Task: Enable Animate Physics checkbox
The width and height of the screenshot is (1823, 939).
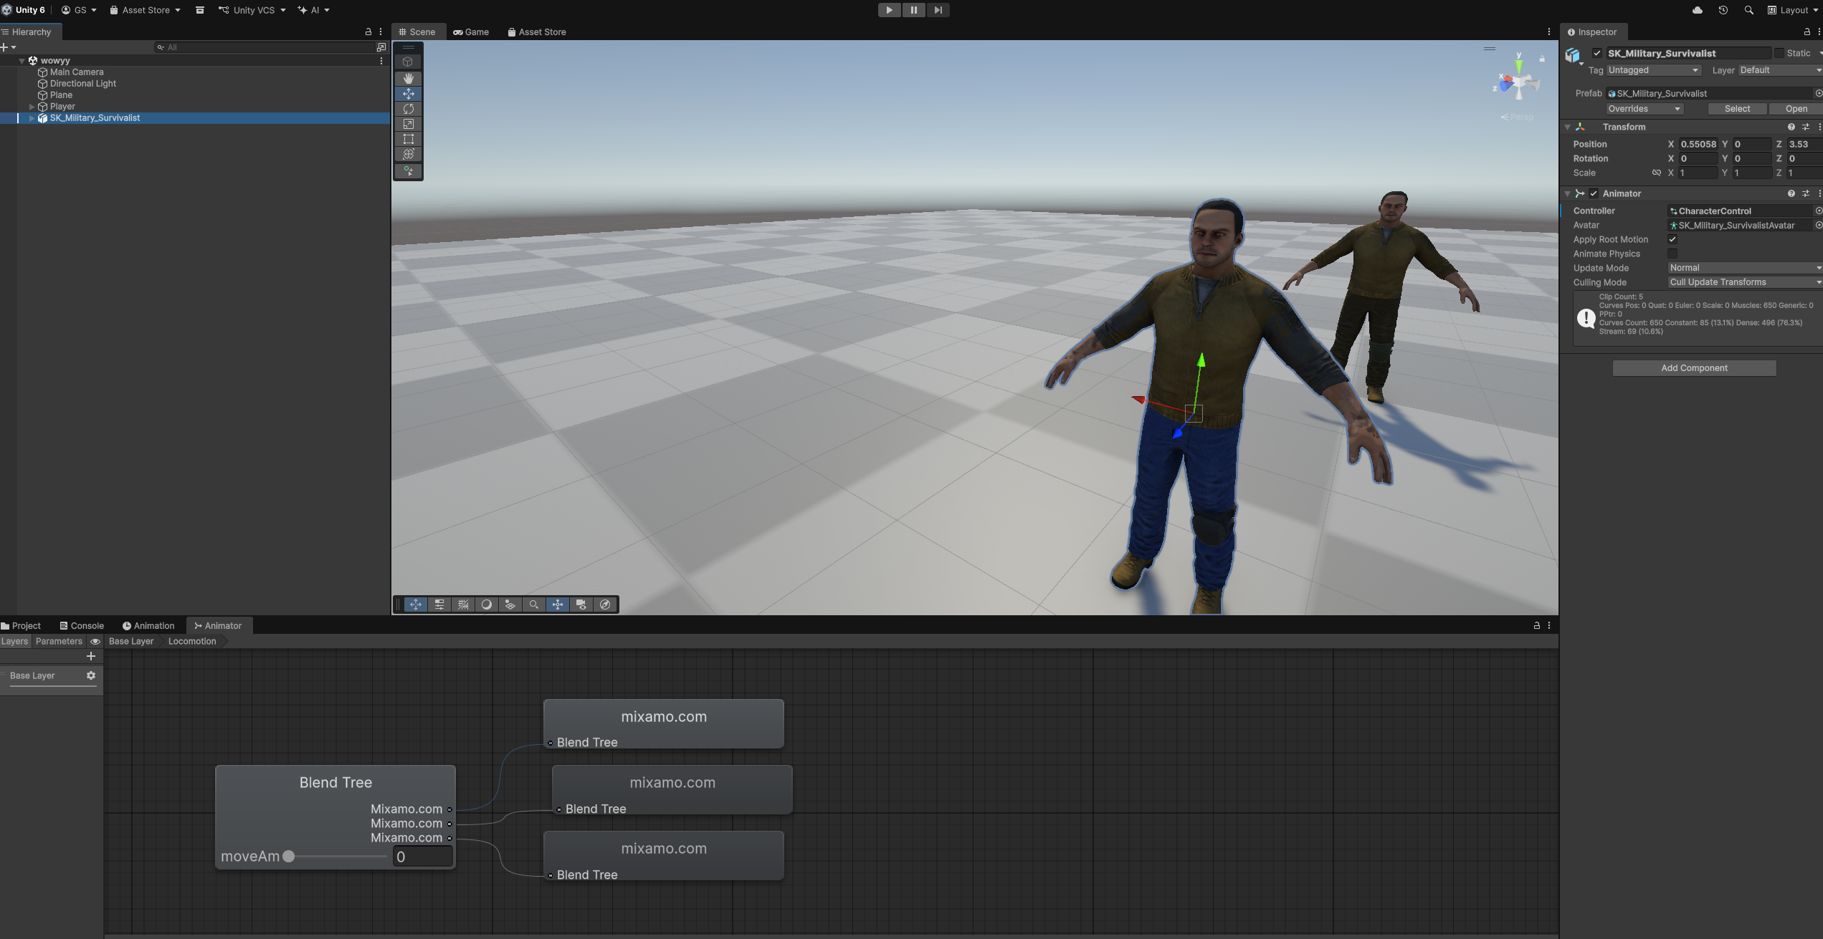Action: tap(1672, 254)
